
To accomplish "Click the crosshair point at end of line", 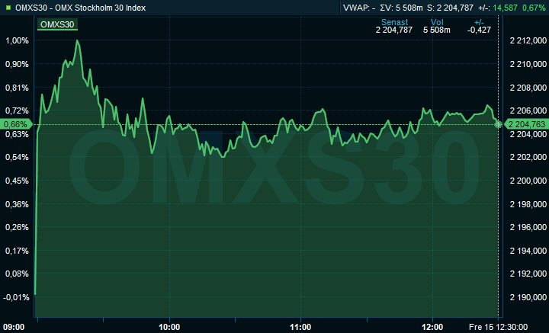I will 498,124.
